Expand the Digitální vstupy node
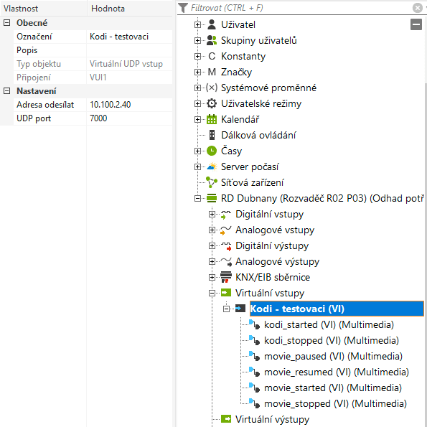The height and width of the screenshot is (427, 427). click(212, 215)
